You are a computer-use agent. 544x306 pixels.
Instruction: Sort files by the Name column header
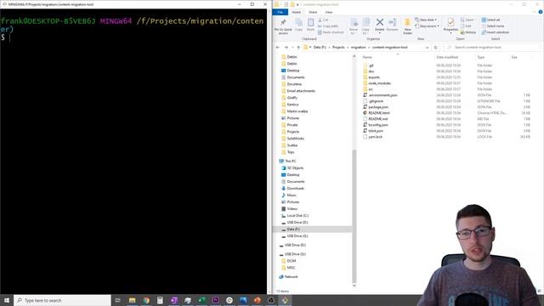[x=367, y=57]
